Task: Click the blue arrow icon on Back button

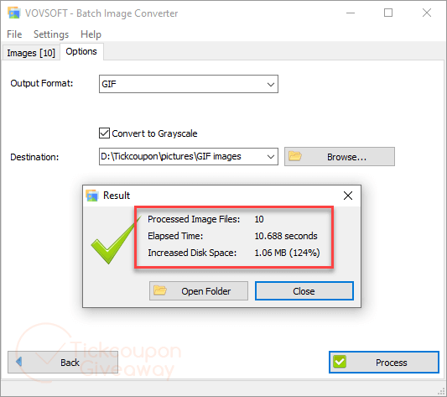Action: pyautogui.click(x=18, y=362)
